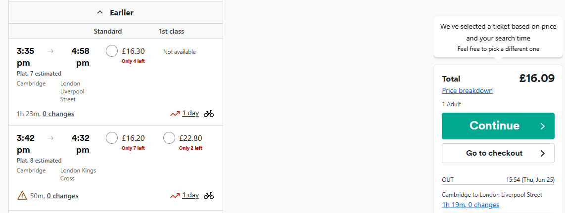Open the Price breakdown link

(x=468, y=90)
